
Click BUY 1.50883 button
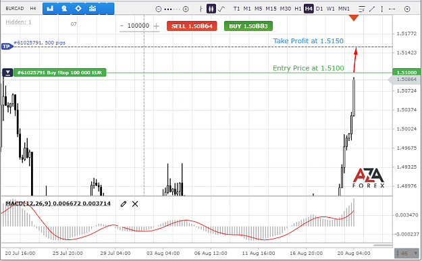point(248,26)
